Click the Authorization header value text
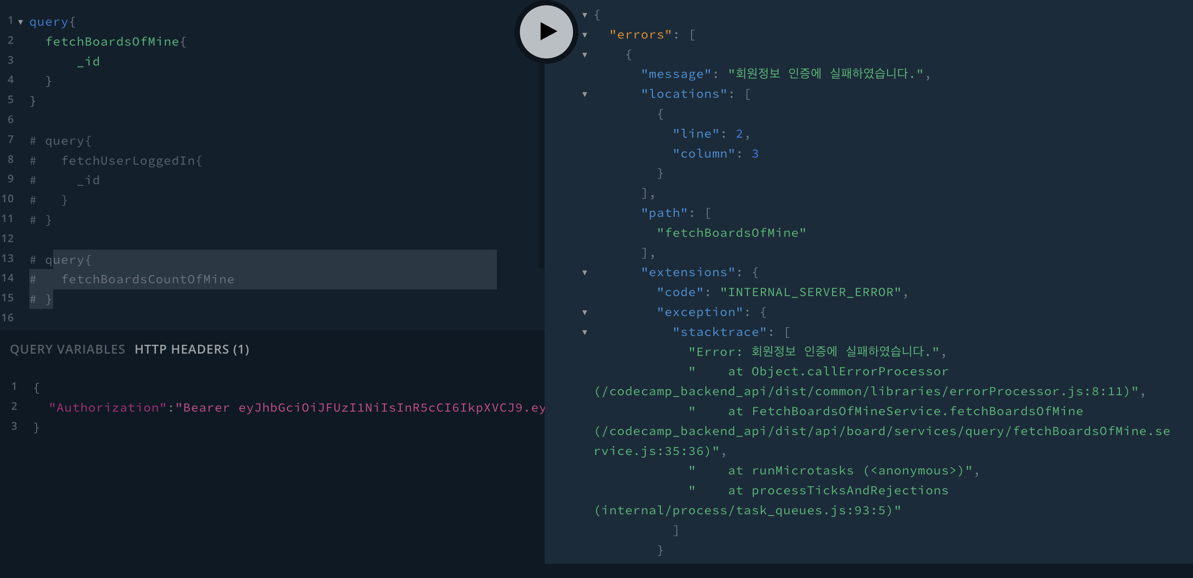The width and height of the screenshot is (1193, 578). tap(361, 408)
